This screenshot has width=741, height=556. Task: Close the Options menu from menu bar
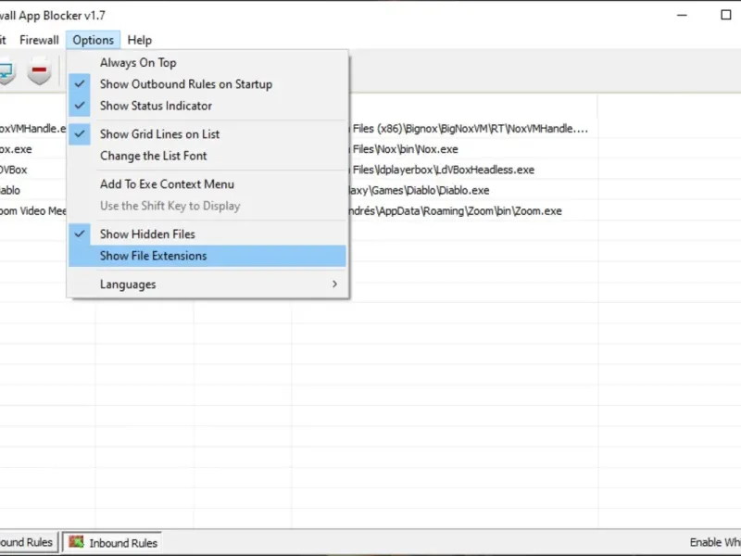(x=94, y=40)
